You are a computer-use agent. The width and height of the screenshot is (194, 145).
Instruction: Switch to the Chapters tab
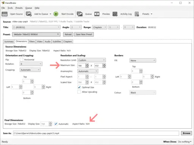pos(67,42)
